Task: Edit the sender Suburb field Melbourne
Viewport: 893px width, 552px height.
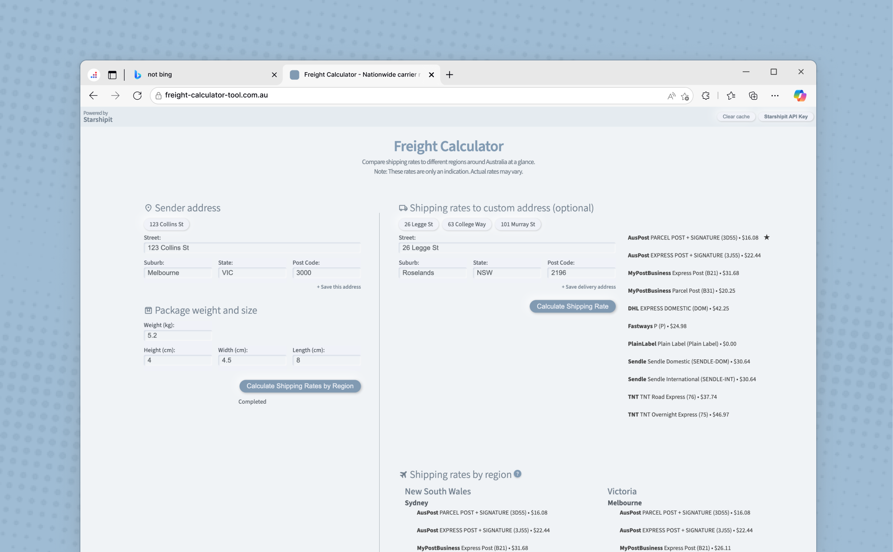Action: (178, 273)
